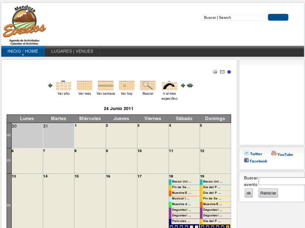Open week 23 row link
Screen dimensions: 305x228
click(x=9, y=161)
